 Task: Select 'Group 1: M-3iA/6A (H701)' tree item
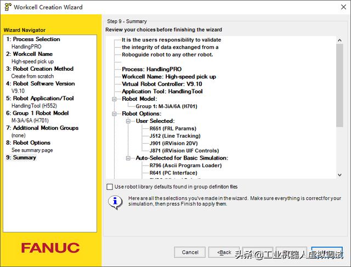pyautogui.click(x=166, y=106)
